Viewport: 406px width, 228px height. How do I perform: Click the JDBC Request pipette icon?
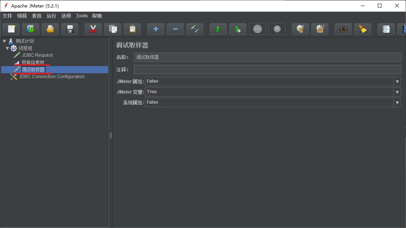(x=17, y=55)
